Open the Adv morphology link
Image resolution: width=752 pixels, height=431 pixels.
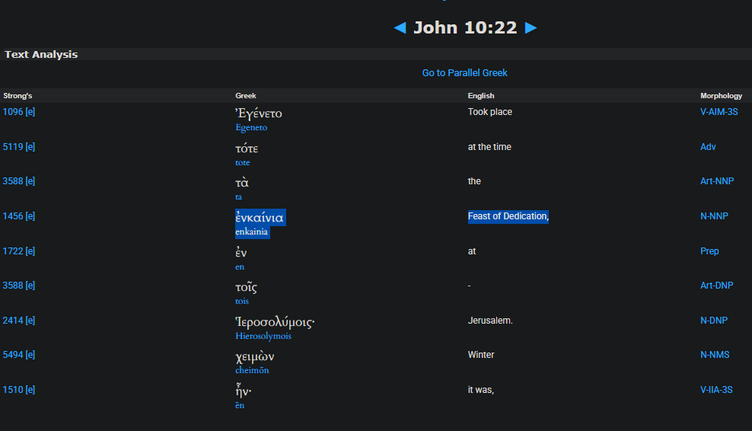click(x=708, y=147)
